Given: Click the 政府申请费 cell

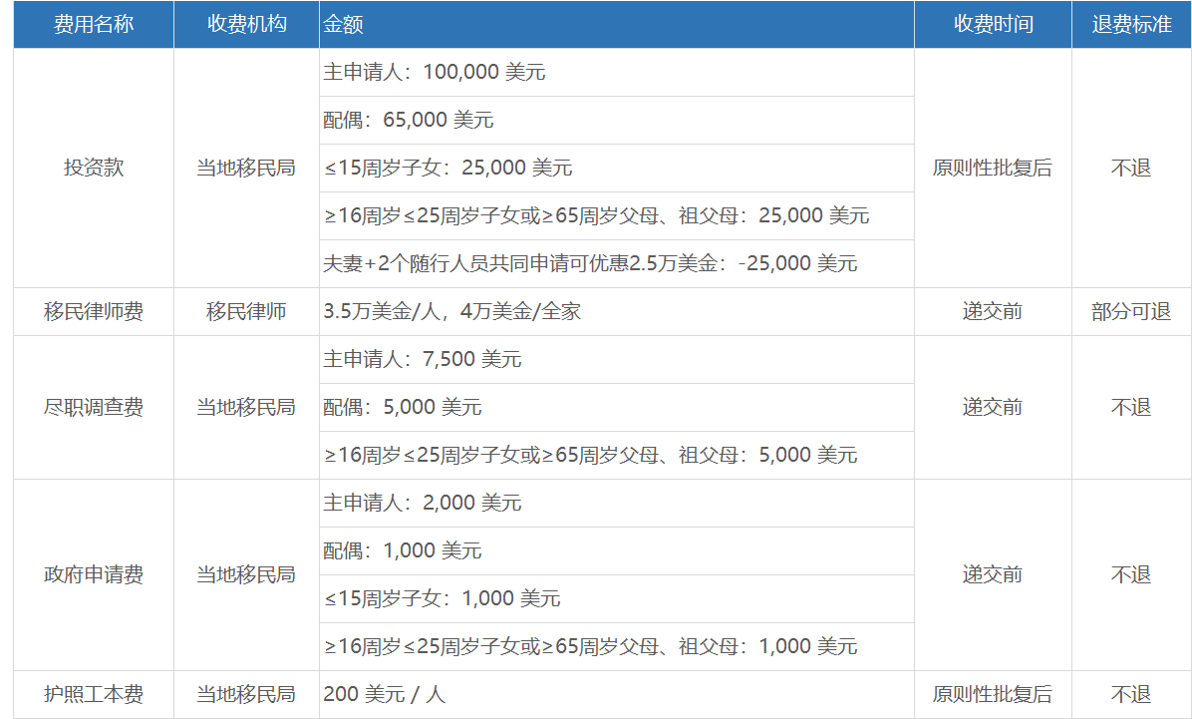Looking at the screenshot, I should tap(94, 575).
